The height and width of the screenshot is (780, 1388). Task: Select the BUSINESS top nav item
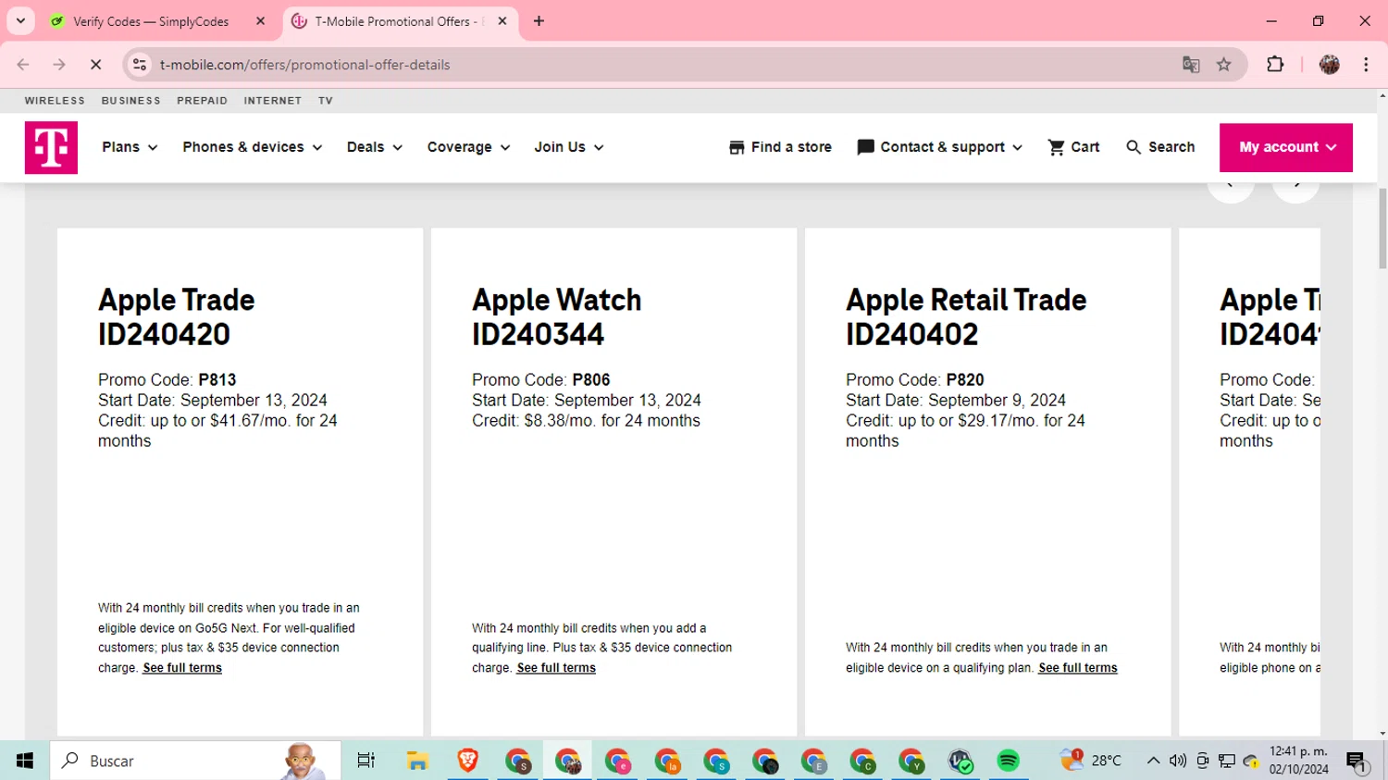(130, 101)
